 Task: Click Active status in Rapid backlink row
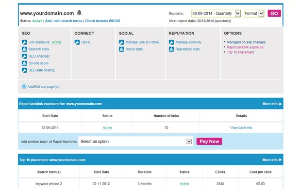click(x=107, y=127)
